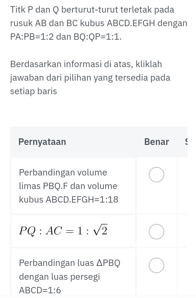Select the middle answer circle for the formula row
Screen dimensions: 196x298
point(156,232)
